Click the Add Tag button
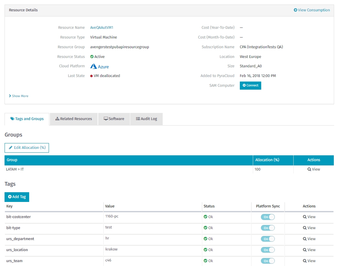The image size is (339, 266). coord(17,197)
